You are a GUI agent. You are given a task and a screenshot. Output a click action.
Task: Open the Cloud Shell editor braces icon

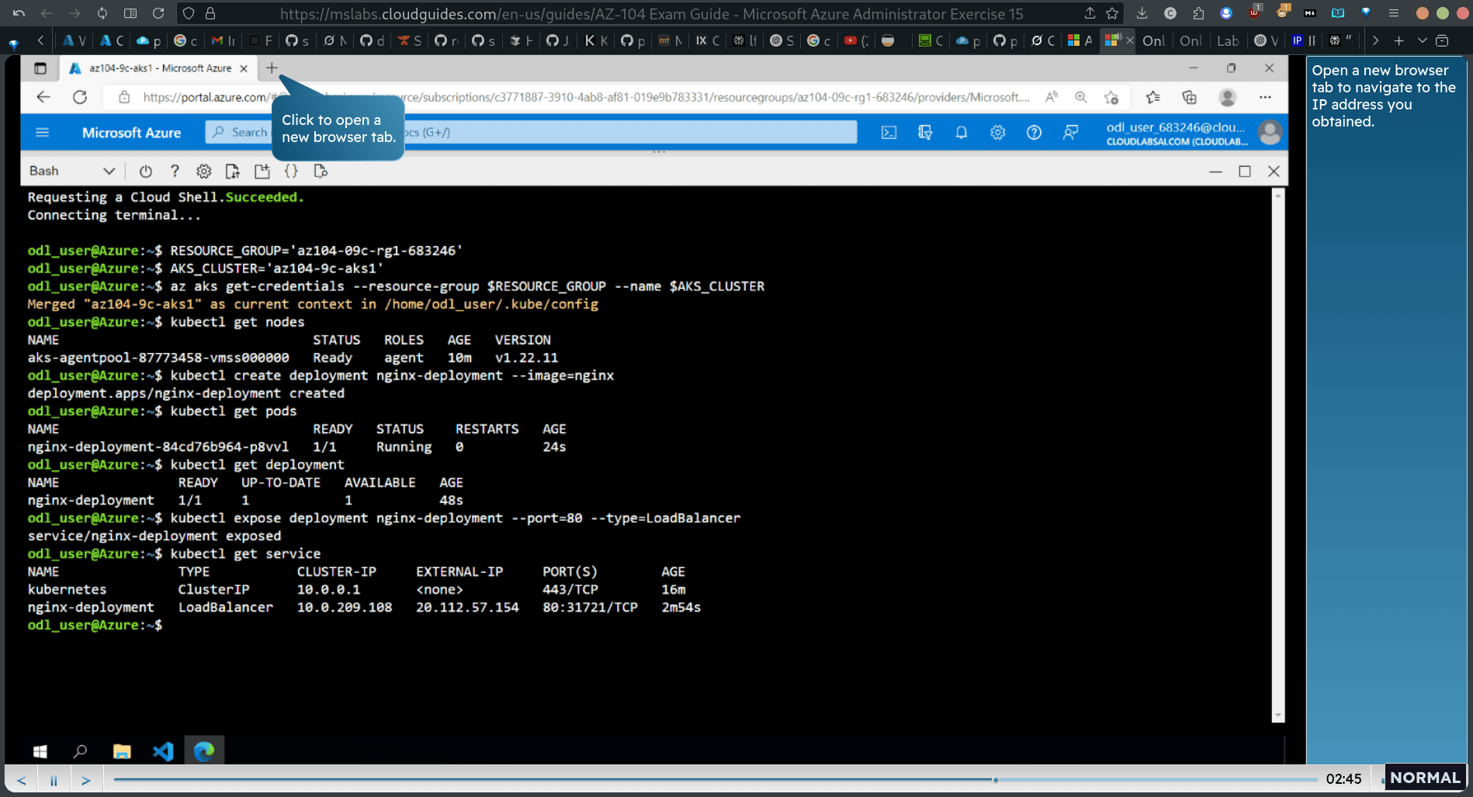[x=291, y=172]
